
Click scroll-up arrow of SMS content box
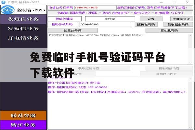point(190,36)
